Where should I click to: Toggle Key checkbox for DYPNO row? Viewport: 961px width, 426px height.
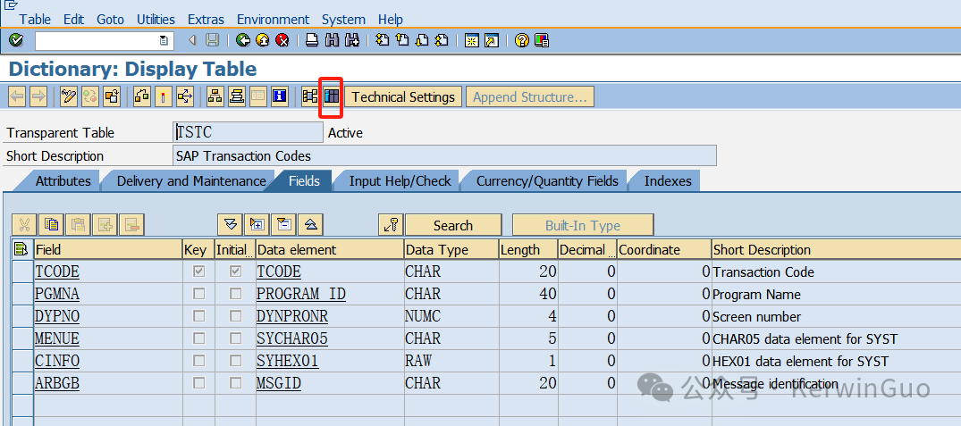click(x=198, y=316)
